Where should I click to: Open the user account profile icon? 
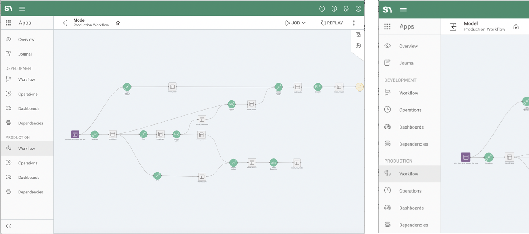[x=359, y=9]
